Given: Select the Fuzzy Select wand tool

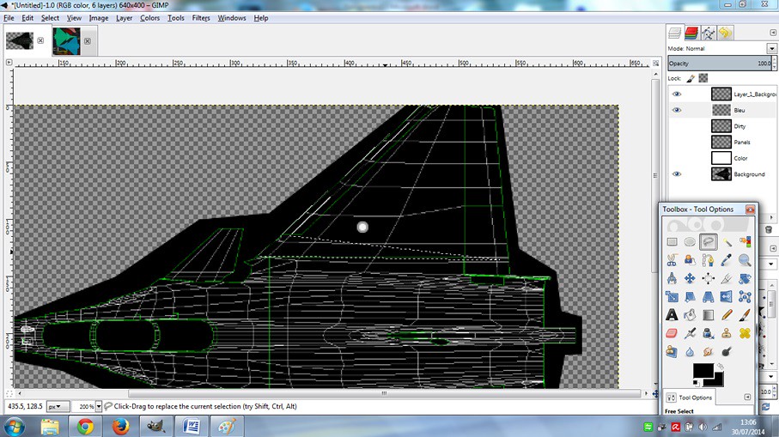Looking at the screenshot, I should coord(727,242).
